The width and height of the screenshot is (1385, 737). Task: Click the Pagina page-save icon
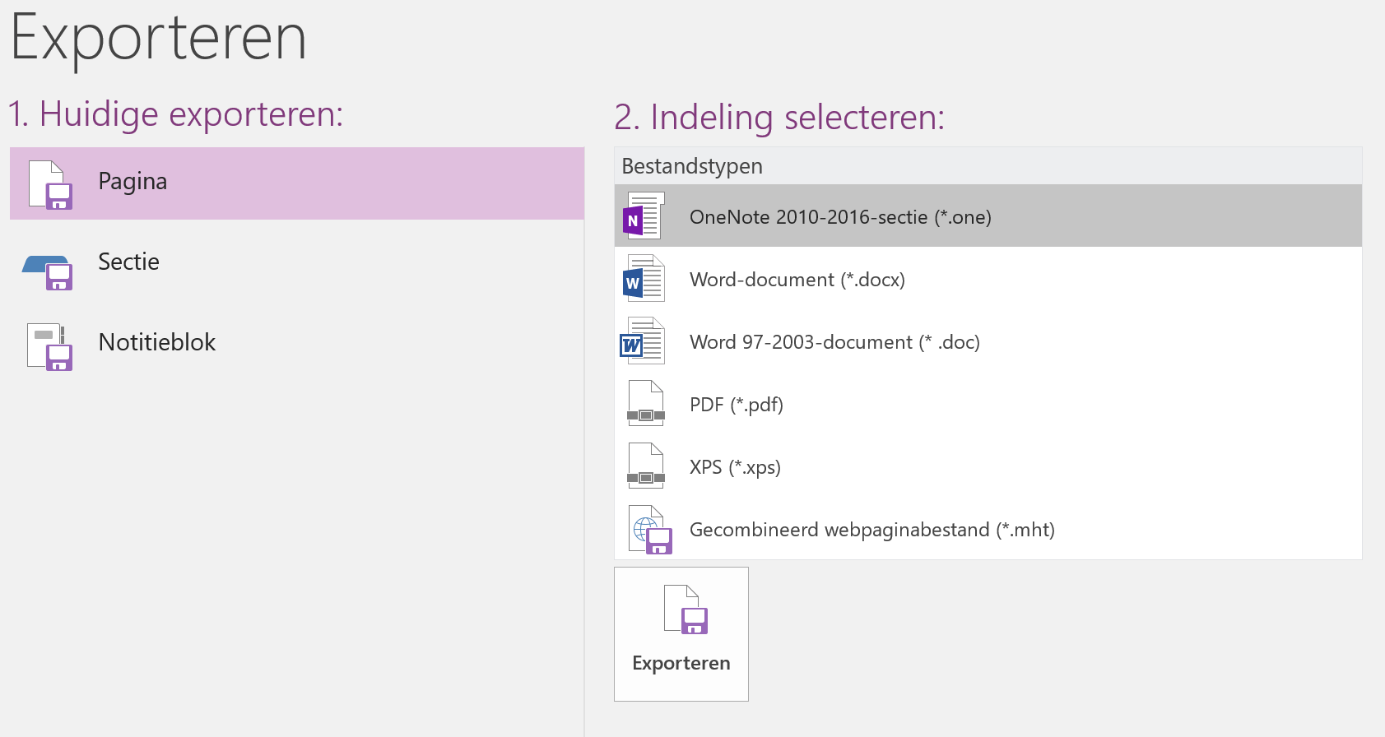[x=50, y=184]
